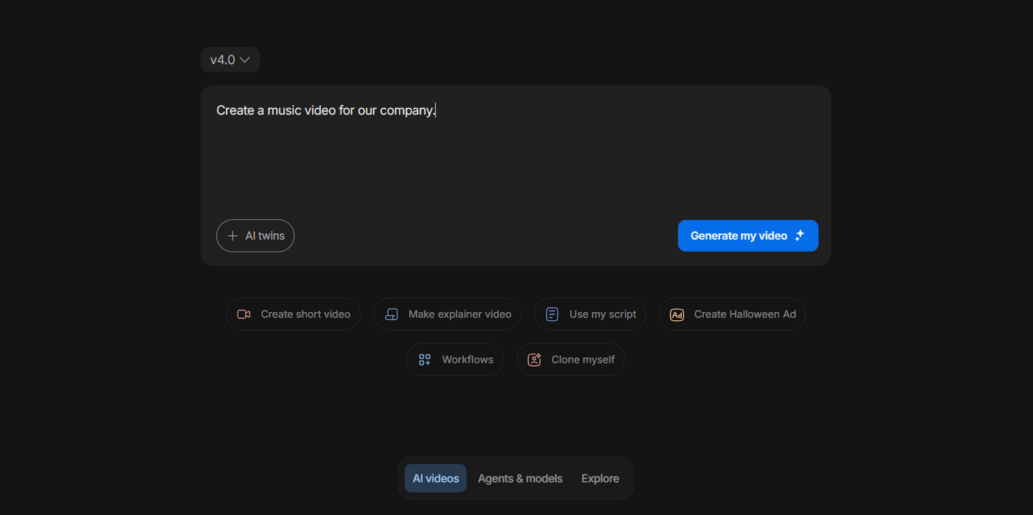Open the Agents & models tab
This screenshot has height=515, width=1033.
coord(520,479)
